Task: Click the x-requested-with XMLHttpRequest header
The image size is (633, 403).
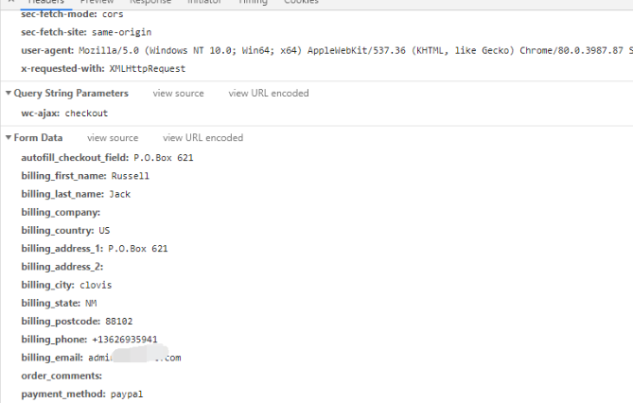Action: click(103, 68)
